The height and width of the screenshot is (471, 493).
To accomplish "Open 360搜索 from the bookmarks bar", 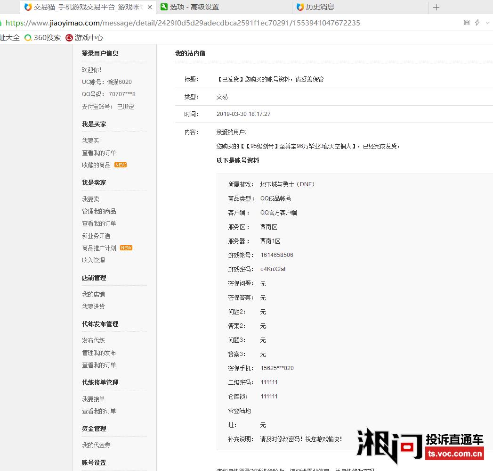I will [x=43, y=37].
